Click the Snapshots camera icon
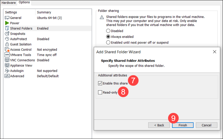This screenshot has width=223, height=139. click(7, 34)
